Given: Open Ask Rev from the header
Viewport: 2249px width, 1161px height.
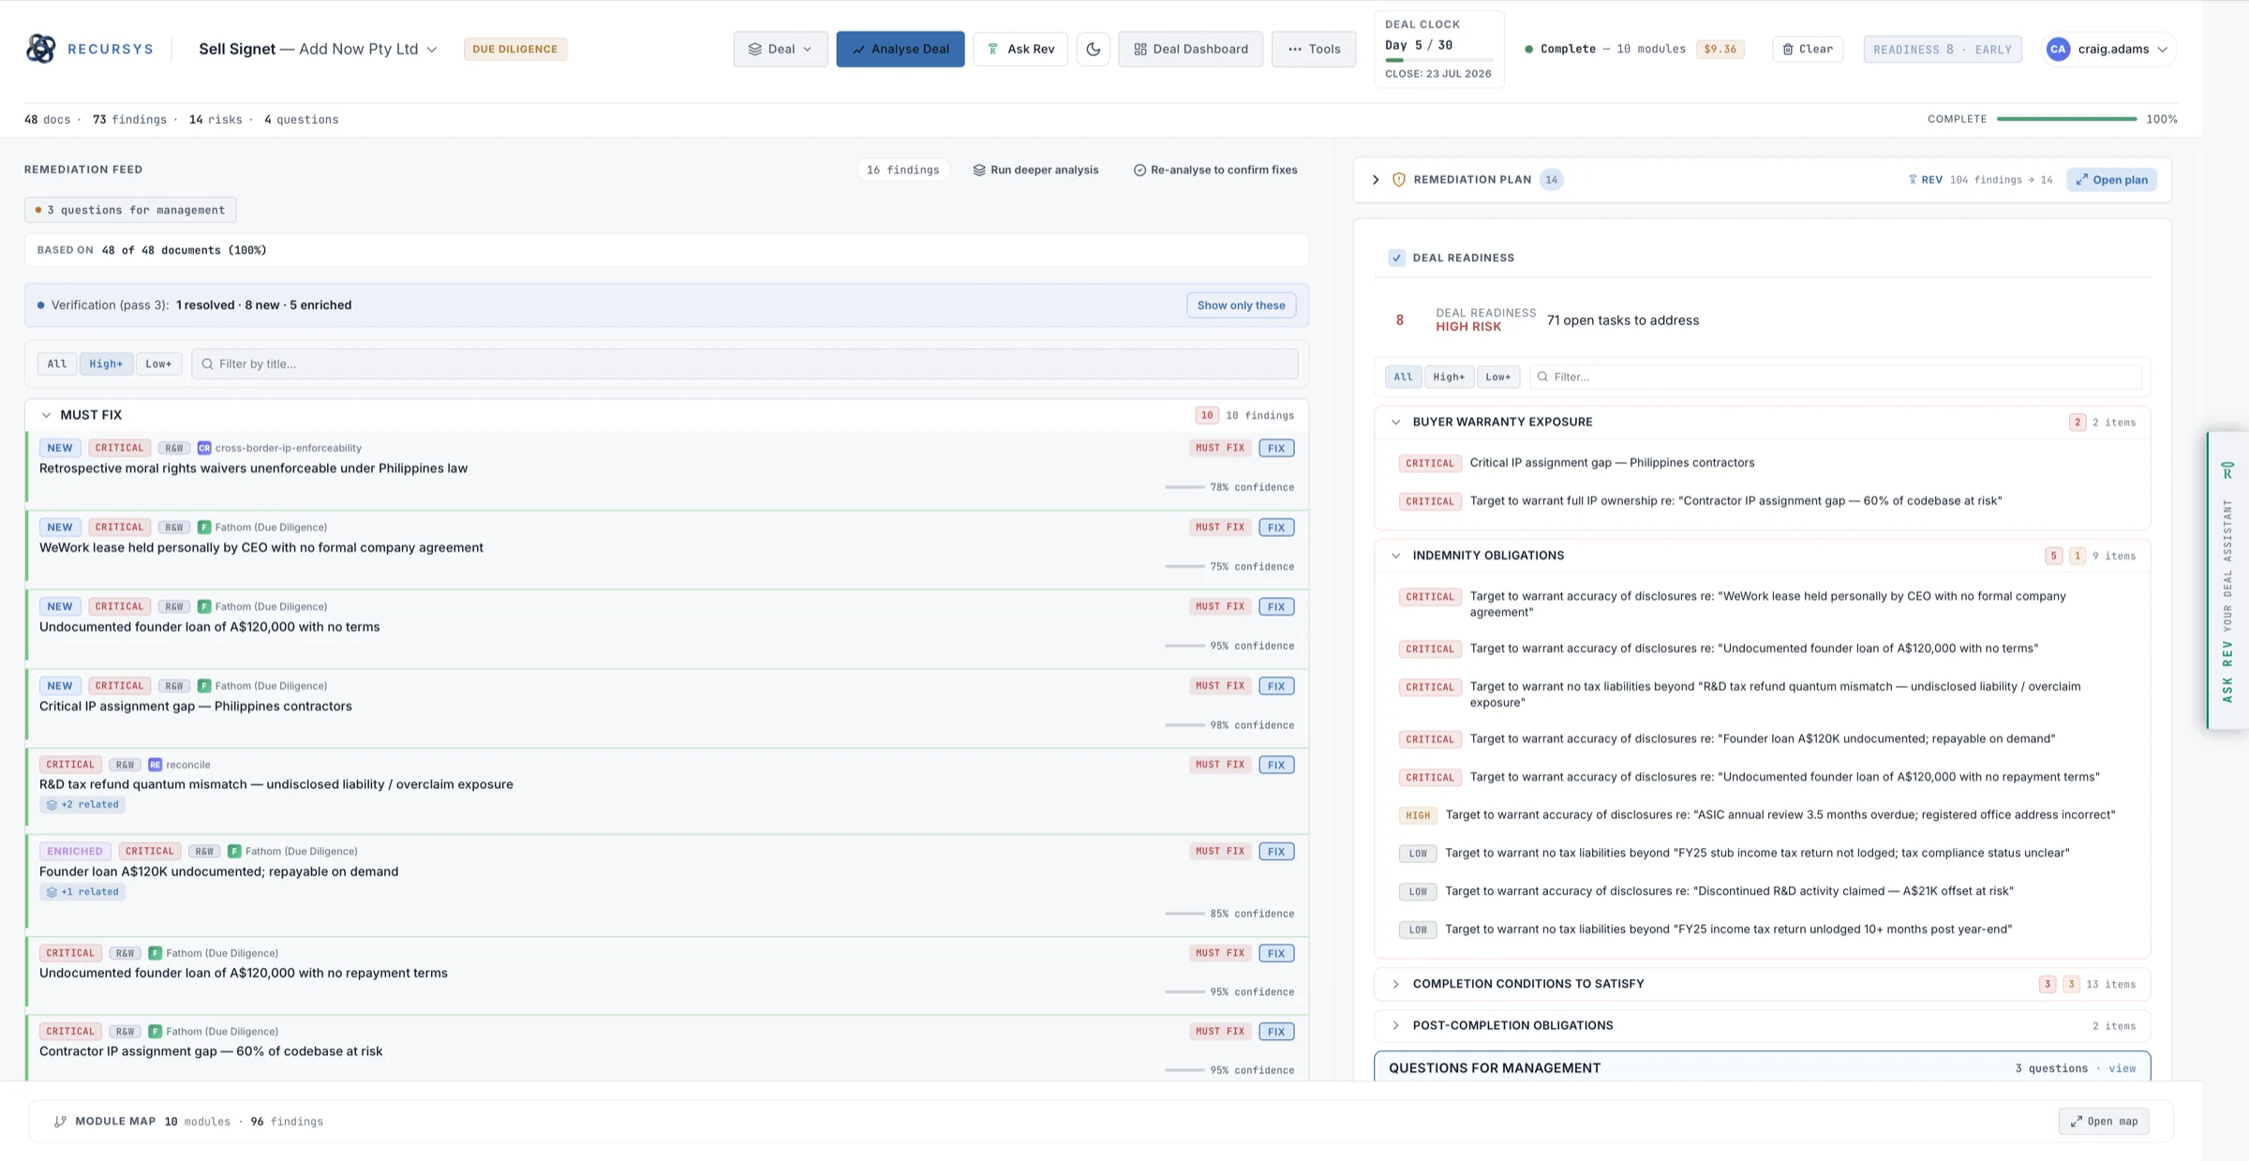Looking at the screenshot, I should (x=1020, y=49).
